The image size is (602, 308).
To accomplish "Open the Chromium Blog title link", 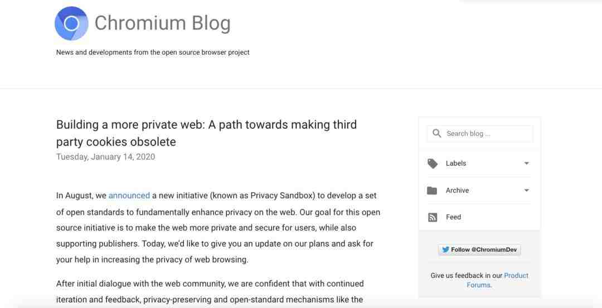I will [x=162, y=23].
